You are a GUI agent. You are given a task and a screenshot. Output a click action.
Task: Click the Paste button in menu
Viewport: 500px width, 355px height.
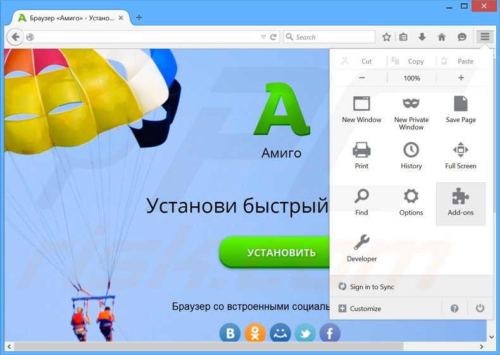(461, 61)
